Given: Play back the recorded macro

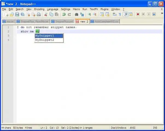Looking at the screenshot, I should coord(149,14).
